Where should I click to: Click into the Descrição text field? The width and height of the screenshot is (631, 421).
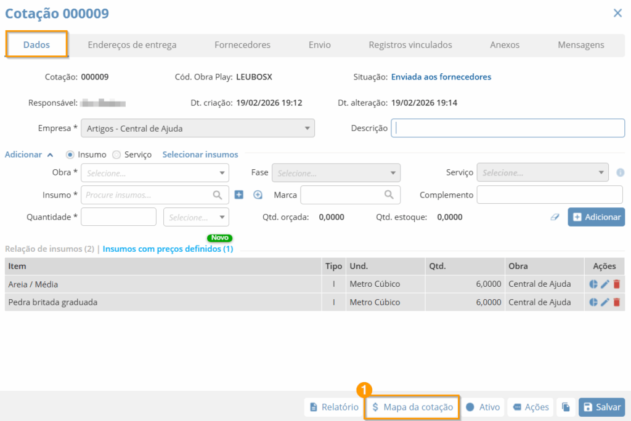click(508, 129)
